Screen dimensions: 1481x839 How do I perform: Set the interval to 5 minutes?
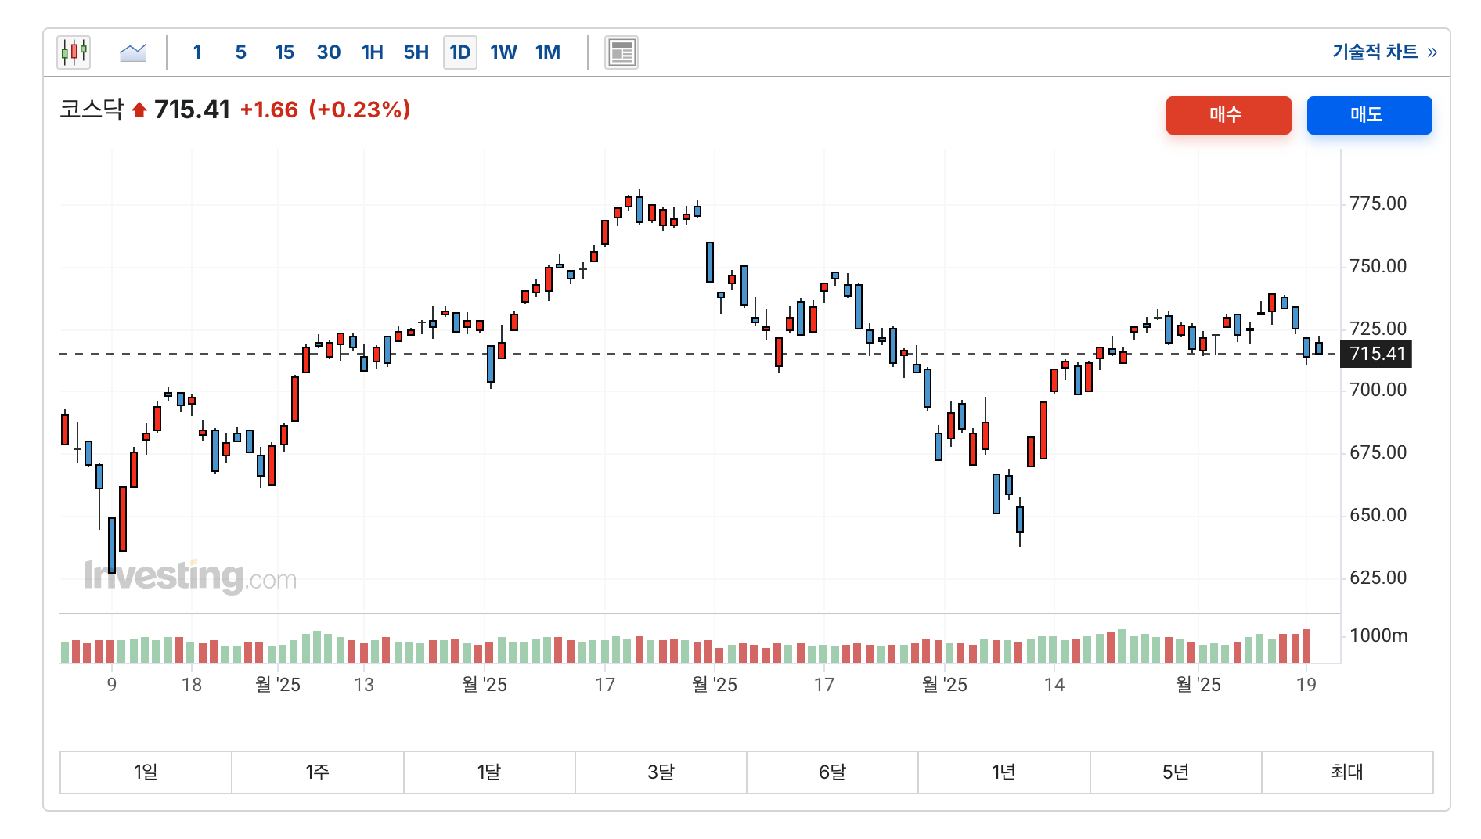click(240, 52)
